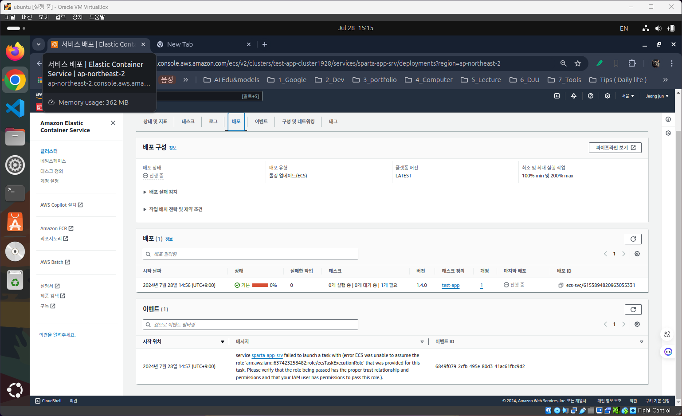Switch to the 상태 및 지표 tab
Image resolution: width=682 pixels, height=416 pixels.
click(155, 122)
